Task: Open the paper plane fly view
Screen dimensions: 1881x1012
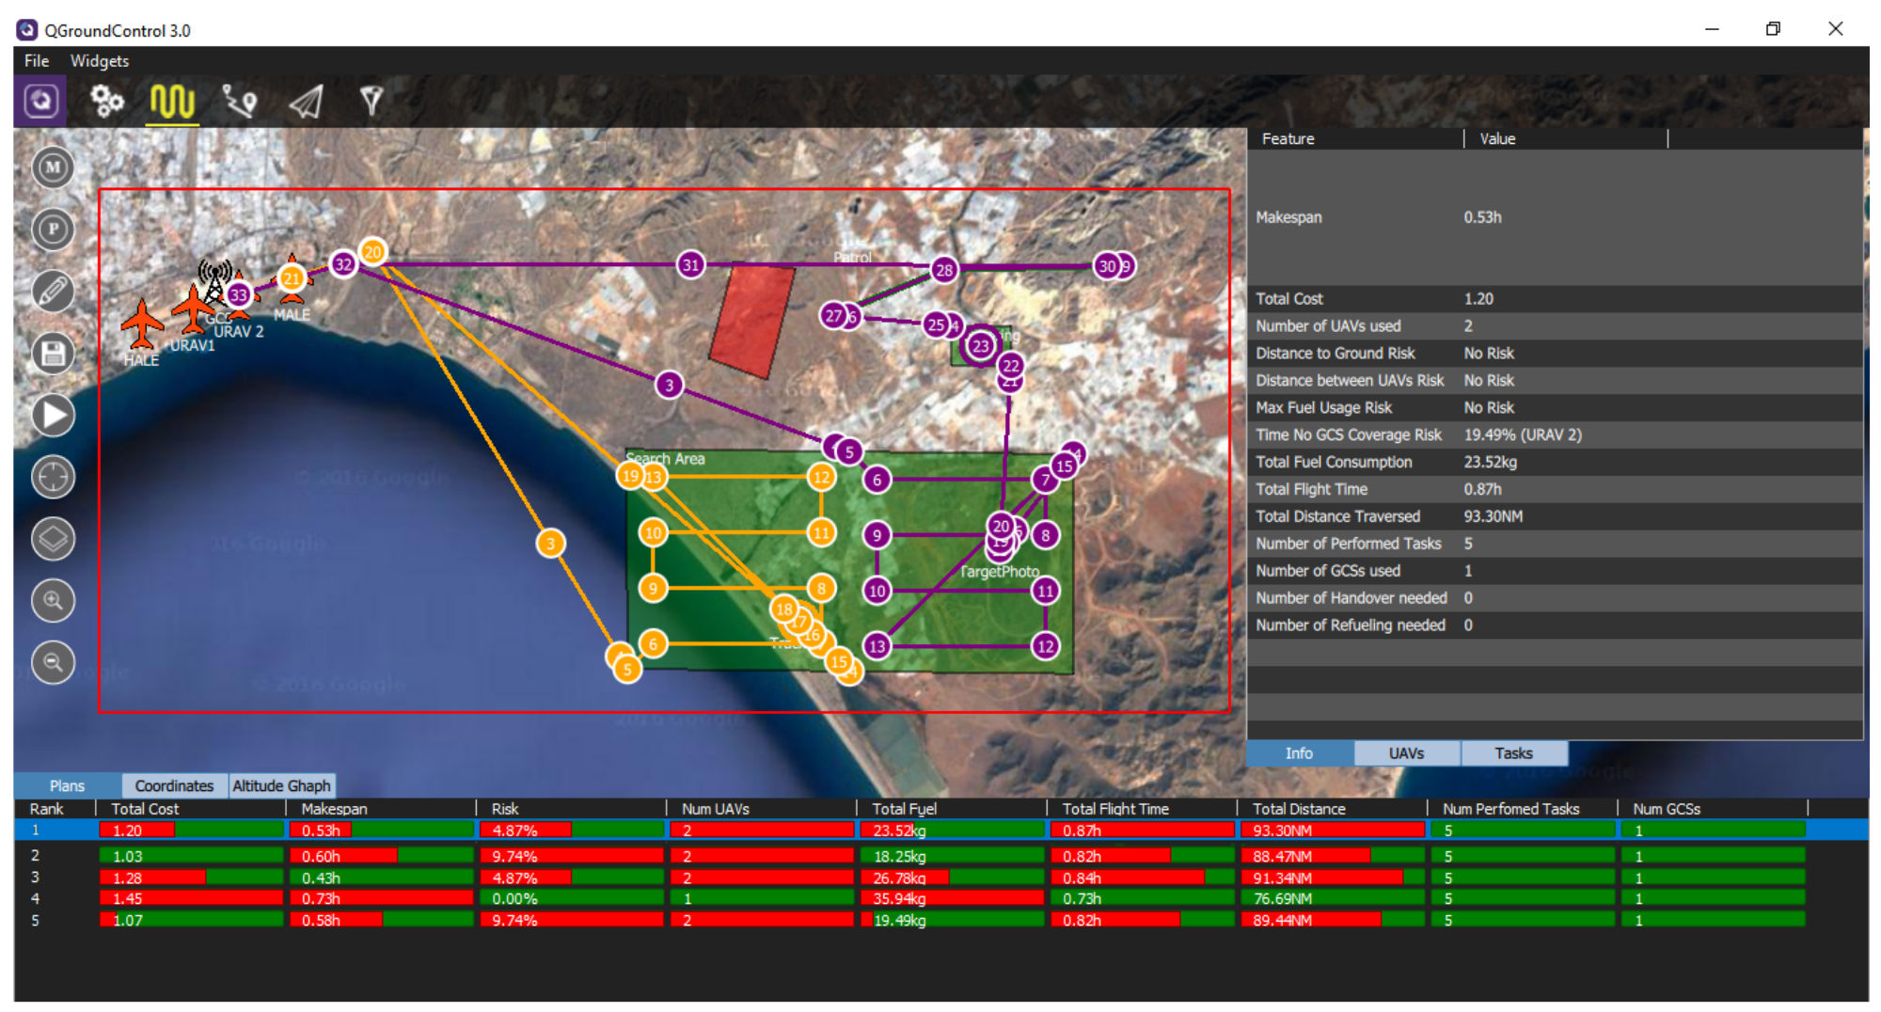Action: 306,101
